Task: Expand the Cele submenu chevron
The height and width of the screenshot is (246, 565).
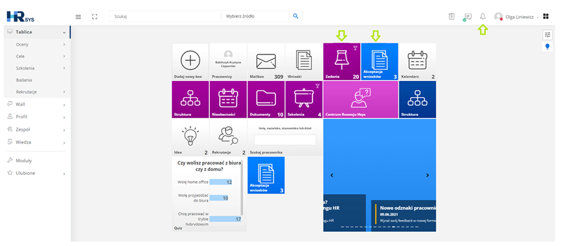Action: (x=64, y=56)
